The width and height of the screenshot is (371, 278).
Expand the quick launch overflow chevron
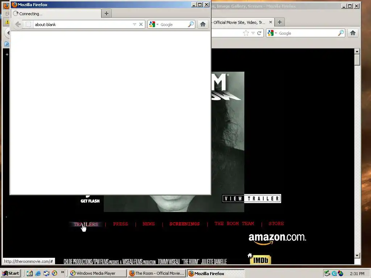tap(62, 272)
